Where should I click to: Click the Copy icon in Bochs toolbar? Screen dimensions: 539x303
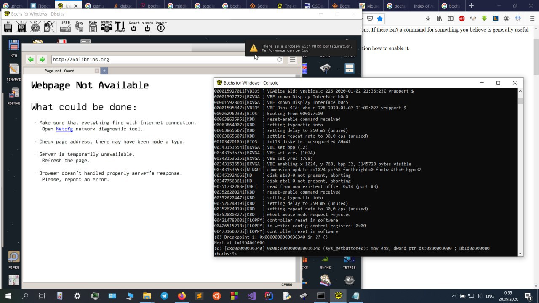[x=79, y=27]
